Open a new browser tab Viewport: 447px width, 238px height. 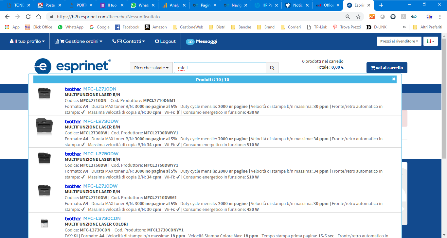click(x=381, y=5)
